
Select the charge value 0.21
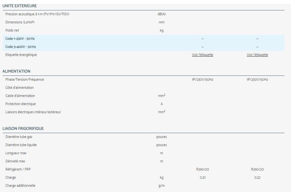(x=202, y=178)
